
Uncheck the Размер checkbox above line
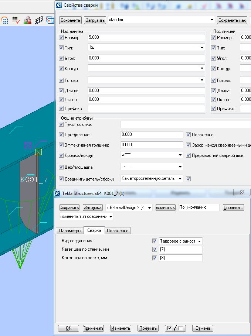61,38
